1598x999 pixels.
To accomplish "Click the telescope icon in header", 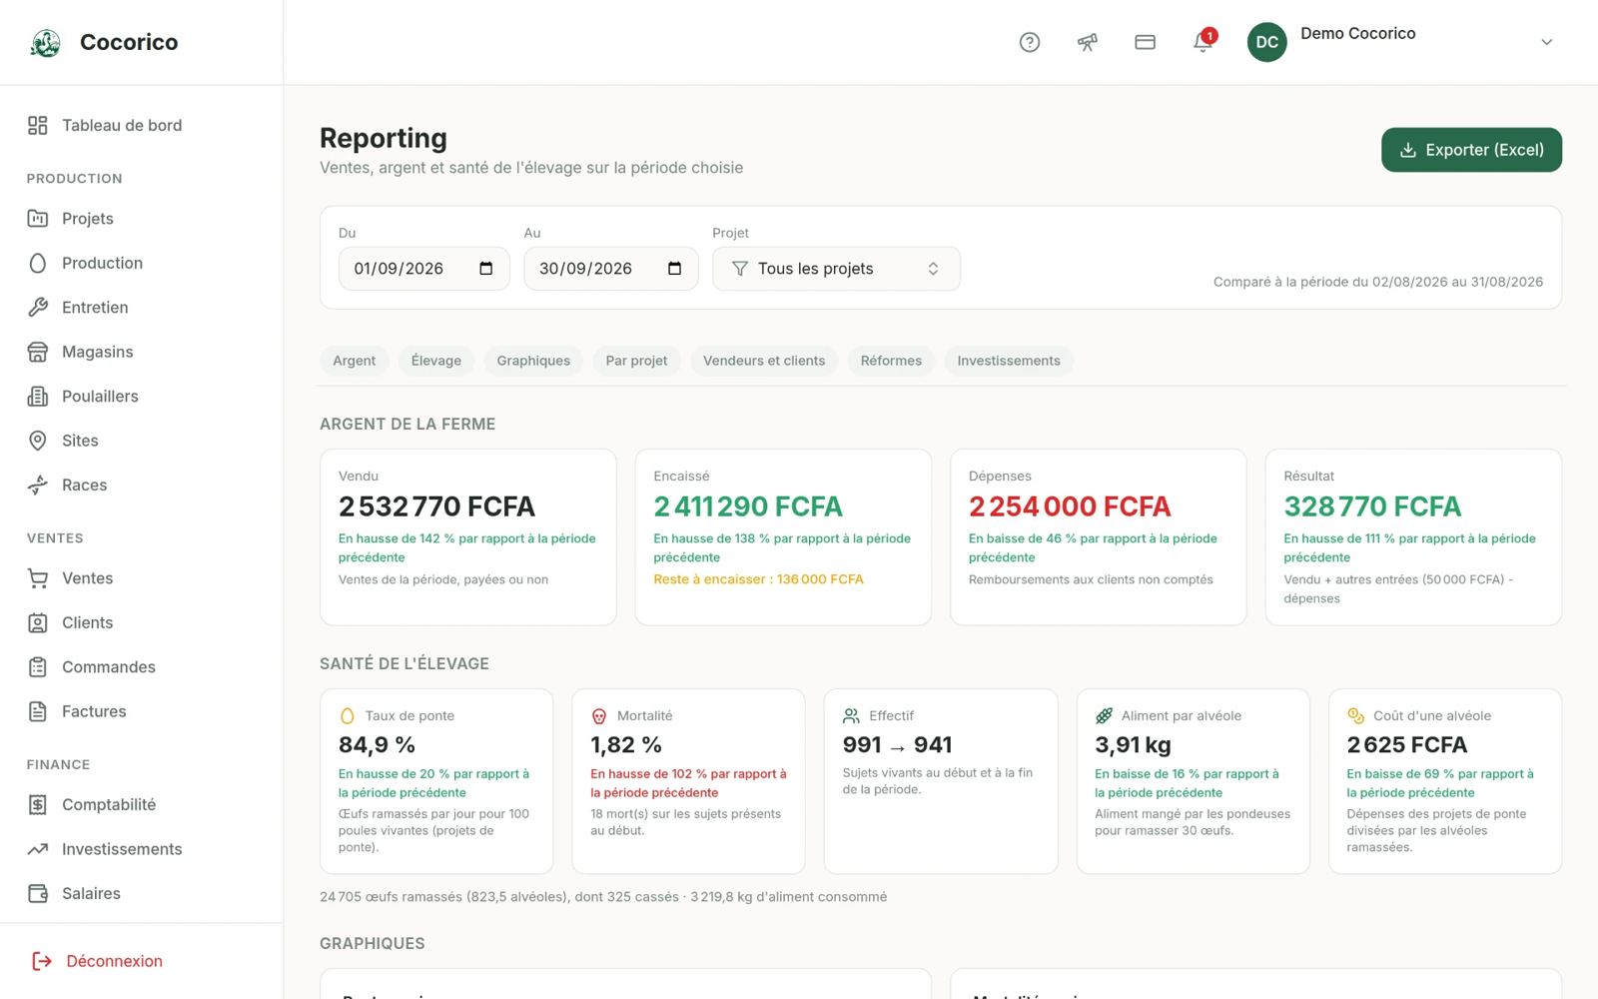I will click(1088, 42).
